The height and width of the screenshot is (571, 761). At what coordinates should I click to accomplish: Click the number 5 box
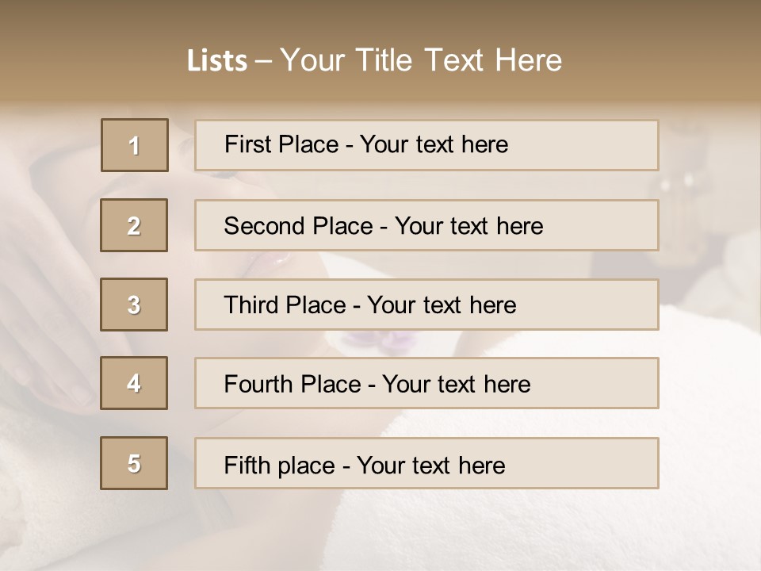[134, 463]
